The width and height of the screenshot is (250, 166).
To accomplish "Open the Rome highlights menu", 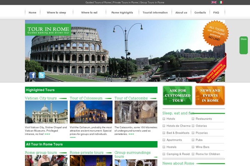I will (122, 12).
